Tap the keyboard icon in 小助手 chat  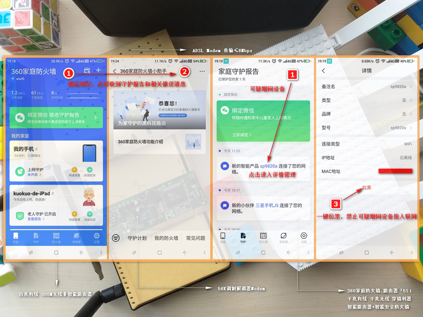tap(116, 238)
